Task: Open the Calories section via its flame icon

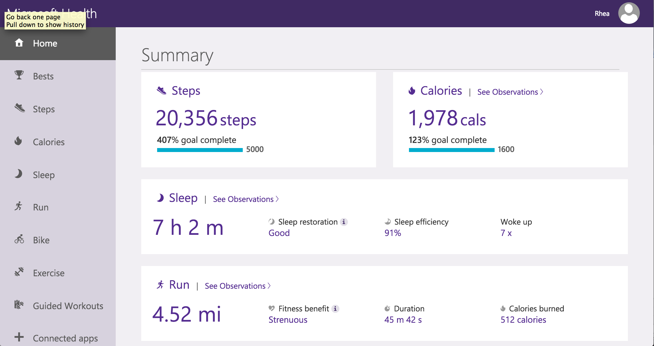Action: 18,142
